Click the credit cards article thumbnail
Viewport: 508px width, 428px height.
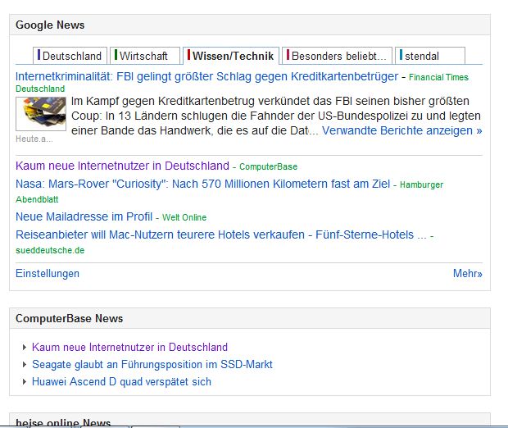(x=41, y=114)
